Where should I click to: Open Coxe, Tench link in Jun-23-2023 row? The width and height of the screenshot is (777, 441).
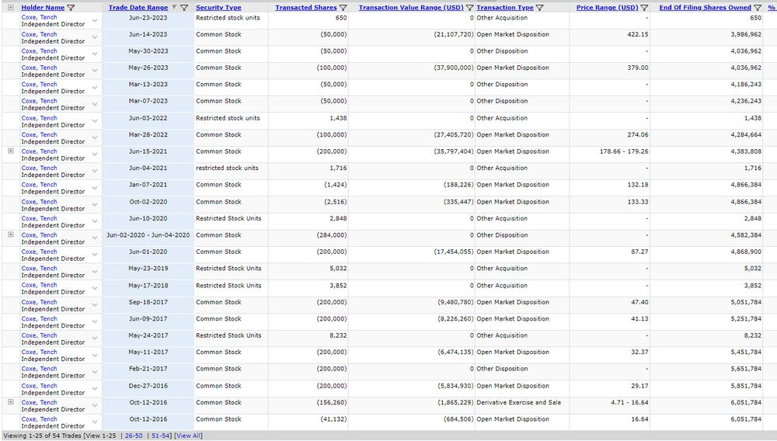[39, 17]
